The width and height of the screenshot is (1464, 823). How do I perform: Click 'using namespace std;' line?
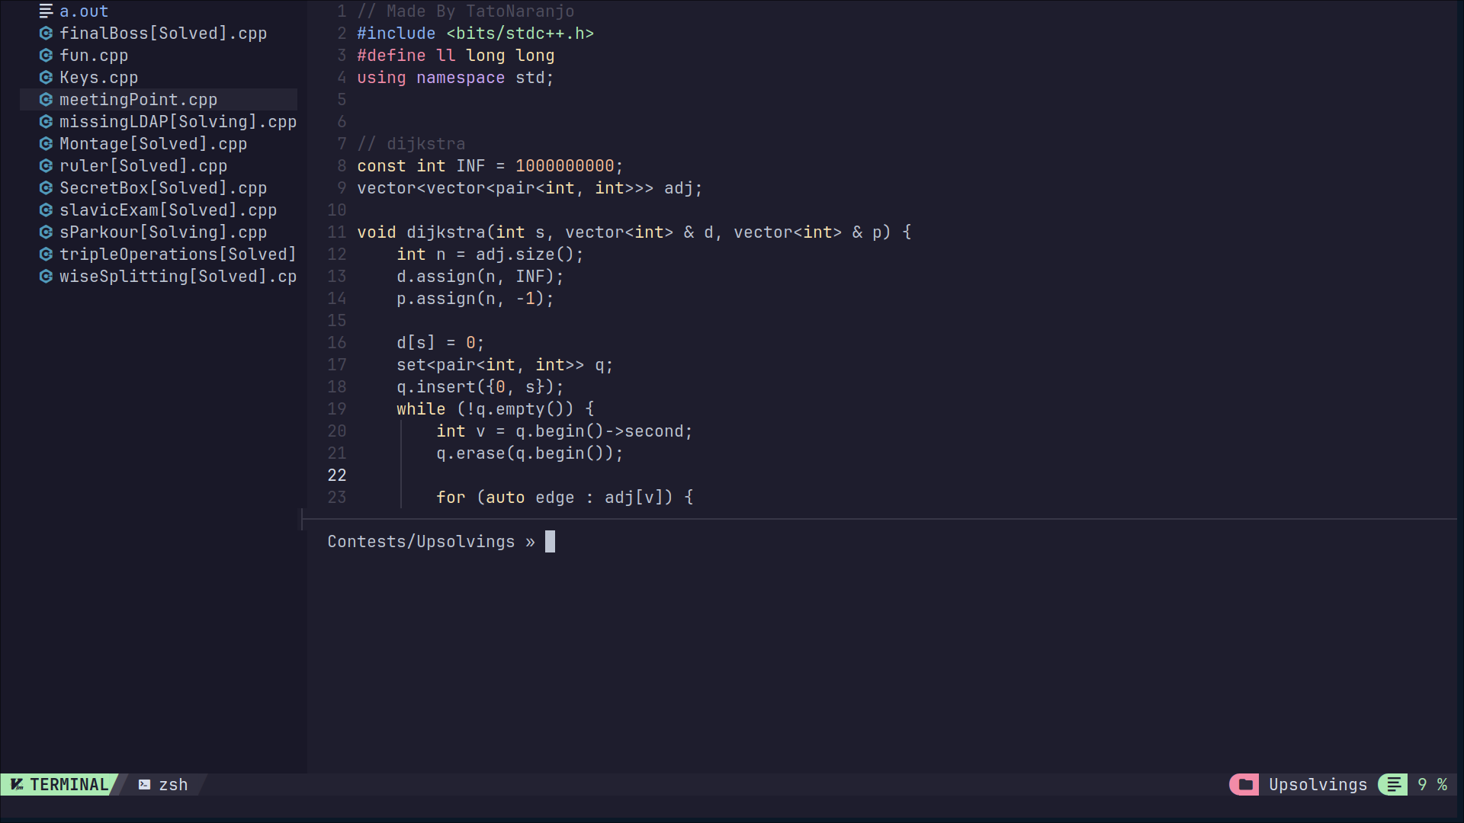(x=455, y=78)
